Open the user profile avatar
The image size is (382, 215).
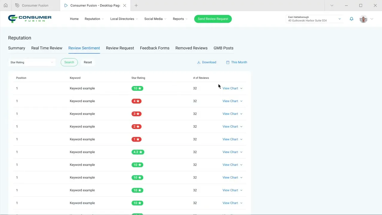click(363, 19)
